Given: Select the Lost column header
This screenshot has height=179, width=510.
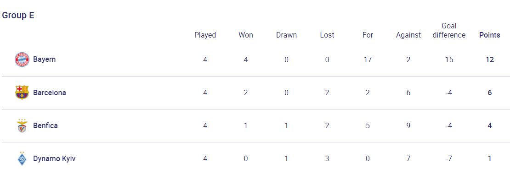Looking at the screenshot, I should tap(327, 35).
